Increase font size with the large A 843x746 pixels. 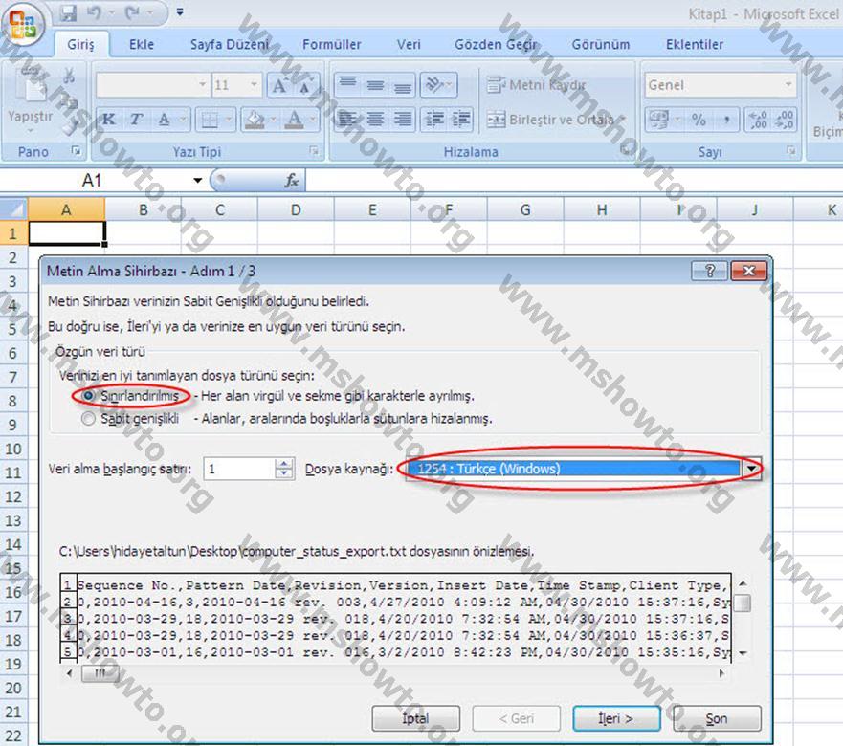coord(280,85)
